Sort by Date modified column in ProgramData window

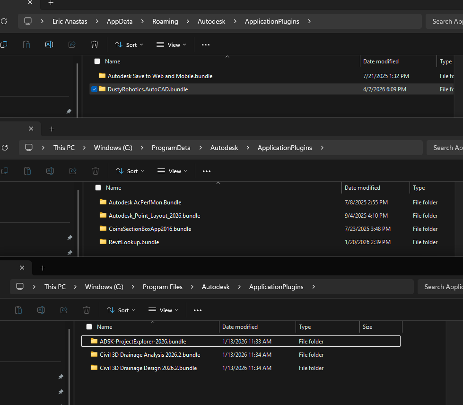pyautogui.click(x=362, y=187)
